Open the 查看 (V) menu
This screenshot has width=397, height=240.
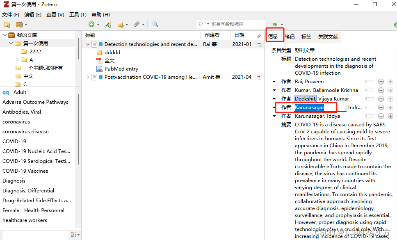(55, 15)
